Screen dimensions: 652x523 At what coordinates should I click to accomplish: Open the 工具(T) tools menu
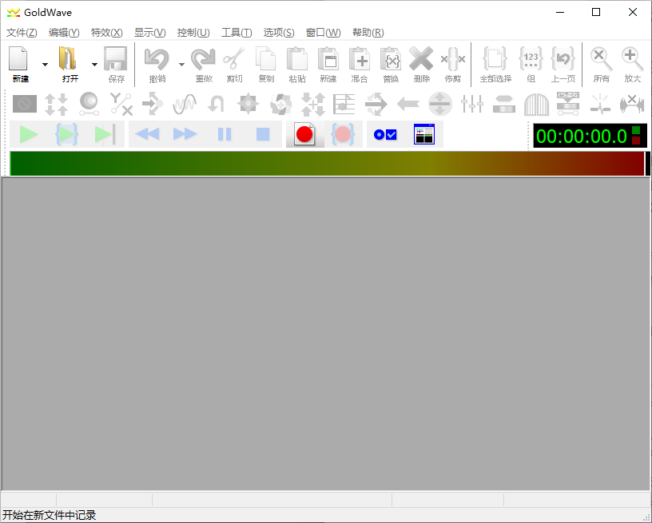pos(236,33)
